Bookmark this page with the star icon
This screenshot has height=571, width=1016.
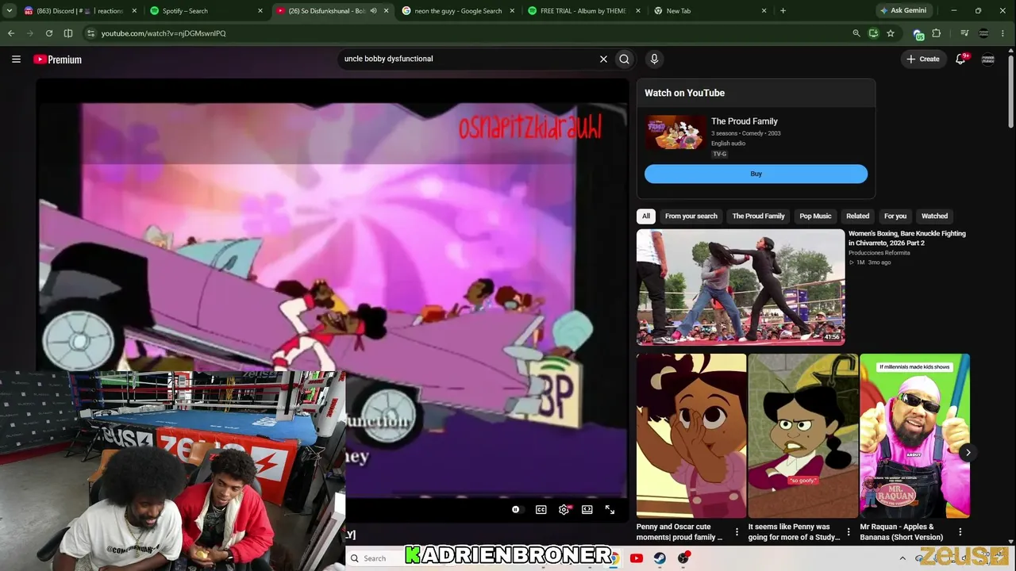click(x=891, y=33)
